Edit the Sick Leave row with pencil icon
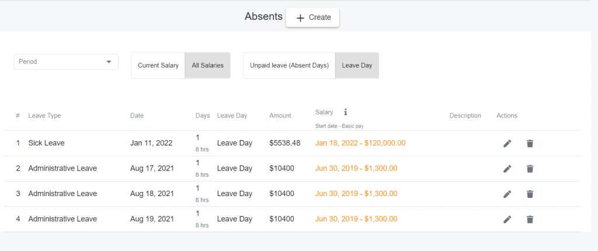This screenshot has width=598, height=251. coord(507,144)
